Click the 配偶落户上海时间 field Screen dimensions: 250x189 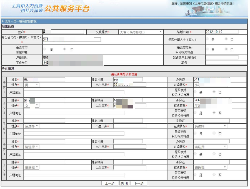click(x=222, y=57)
